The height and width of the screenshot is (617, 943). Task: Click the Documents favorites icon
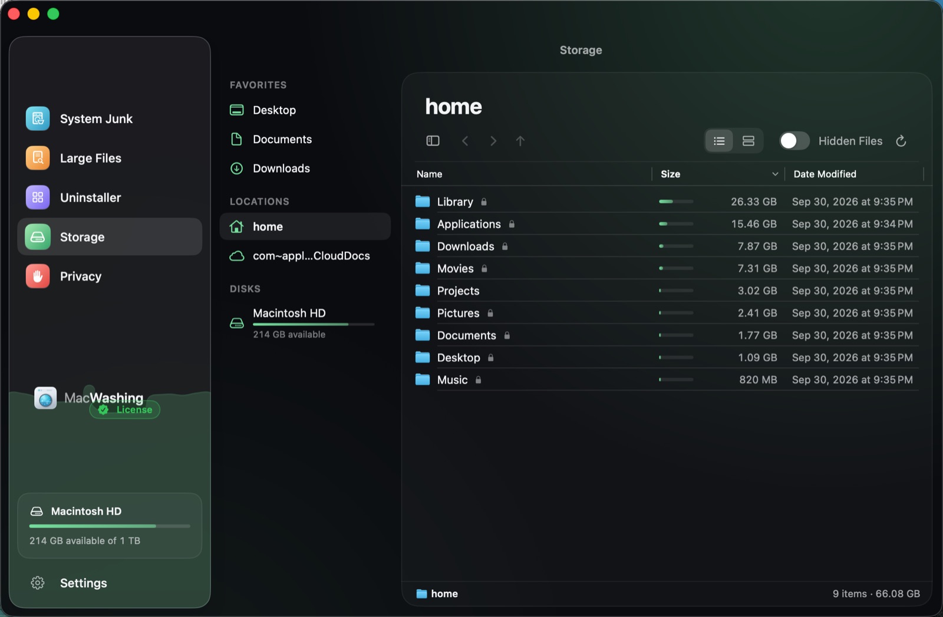point(236,139)
